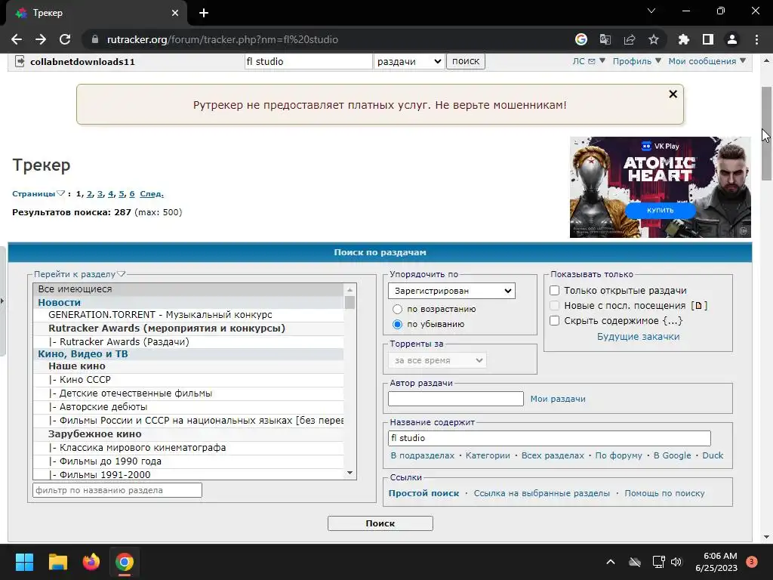Viewport: 773px width, 580px height.
Task: Toggle Chrome side panel icon
Action: [x=708, y=39]
